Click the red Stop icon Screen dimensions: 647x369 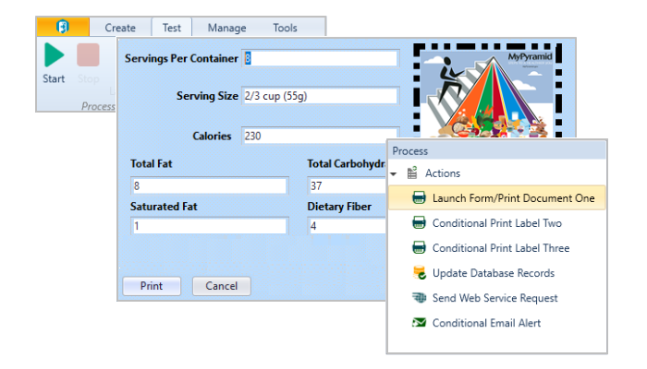click(x=88, y=56)
